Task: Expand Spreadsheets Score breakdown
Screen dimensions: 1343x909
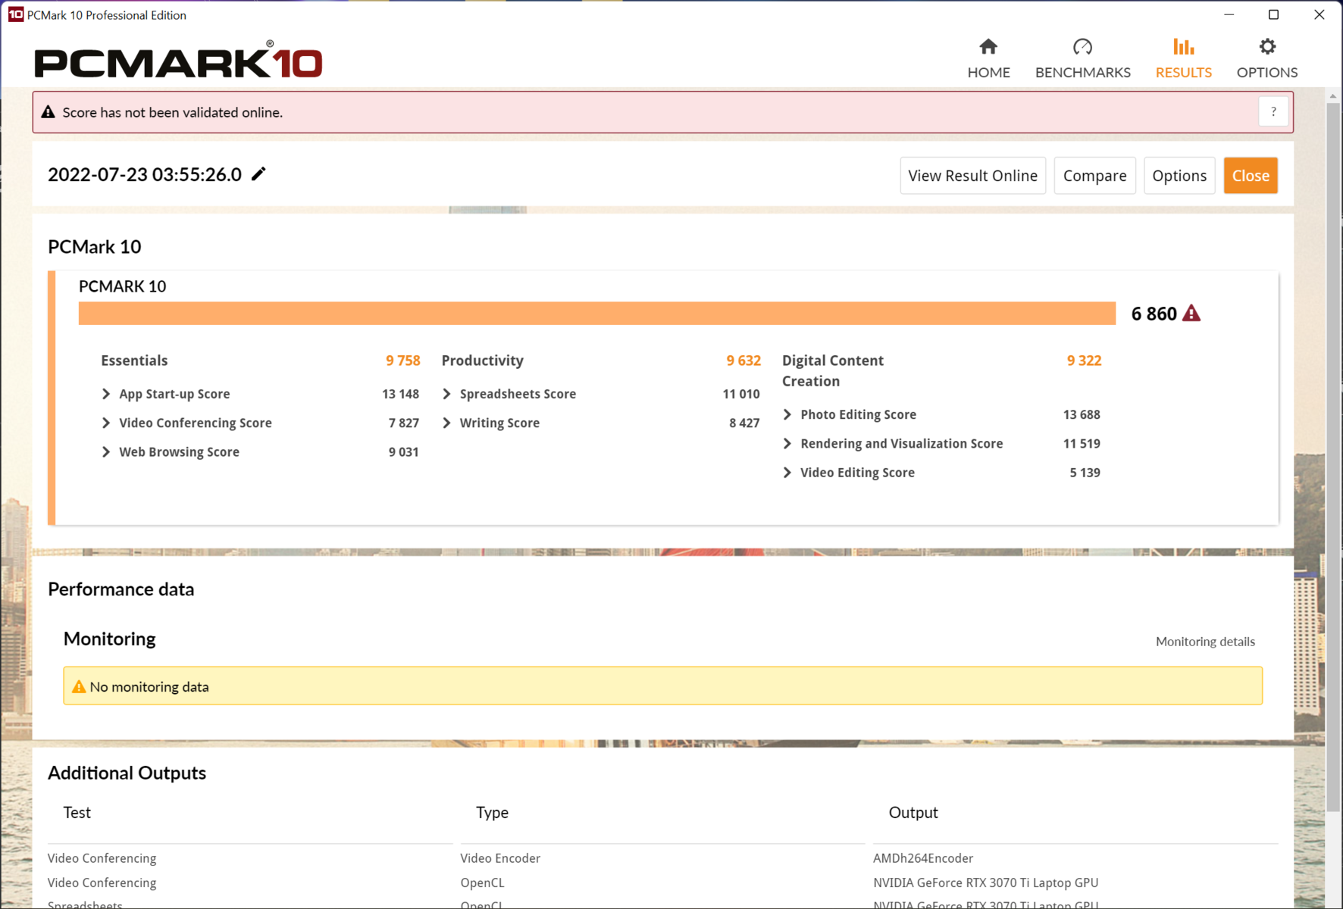Action: coord(446,394)
